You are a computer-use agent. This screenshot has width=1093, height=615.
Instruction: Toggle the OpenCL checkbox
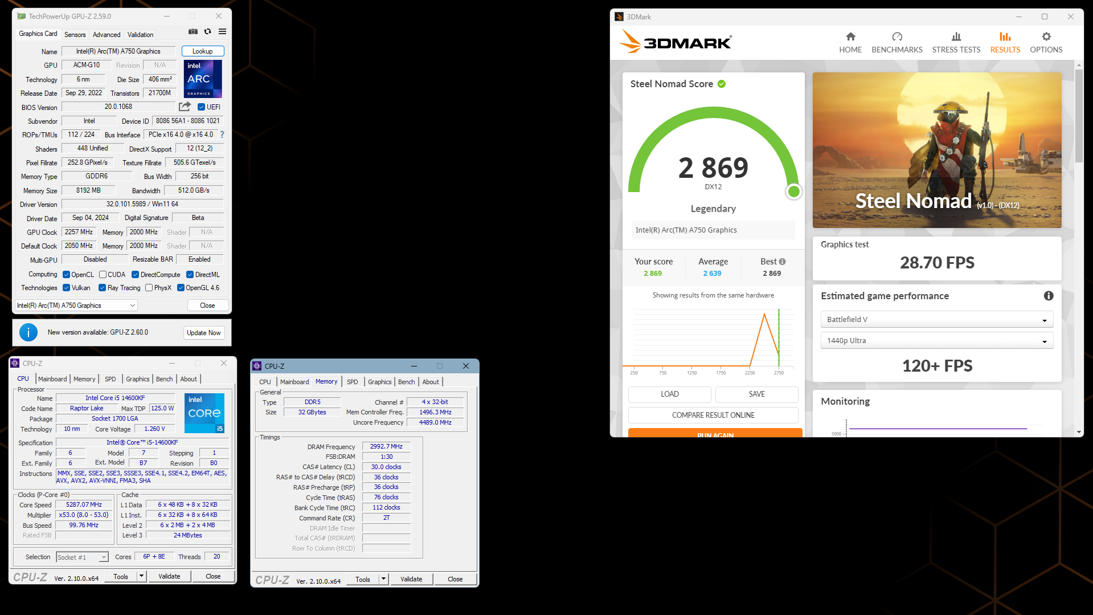(66, 275)
